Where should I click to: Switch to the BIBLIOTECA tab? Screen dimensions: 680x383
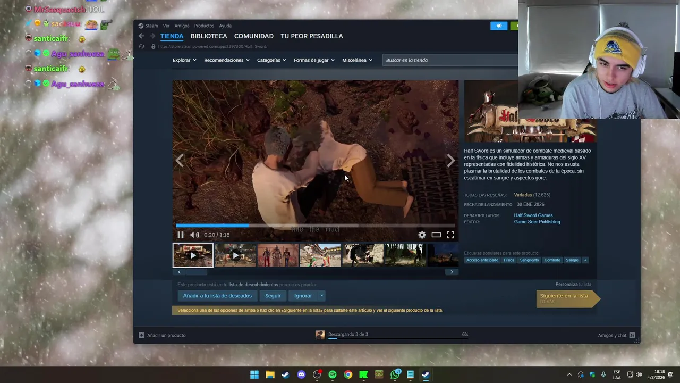[209, 36]
